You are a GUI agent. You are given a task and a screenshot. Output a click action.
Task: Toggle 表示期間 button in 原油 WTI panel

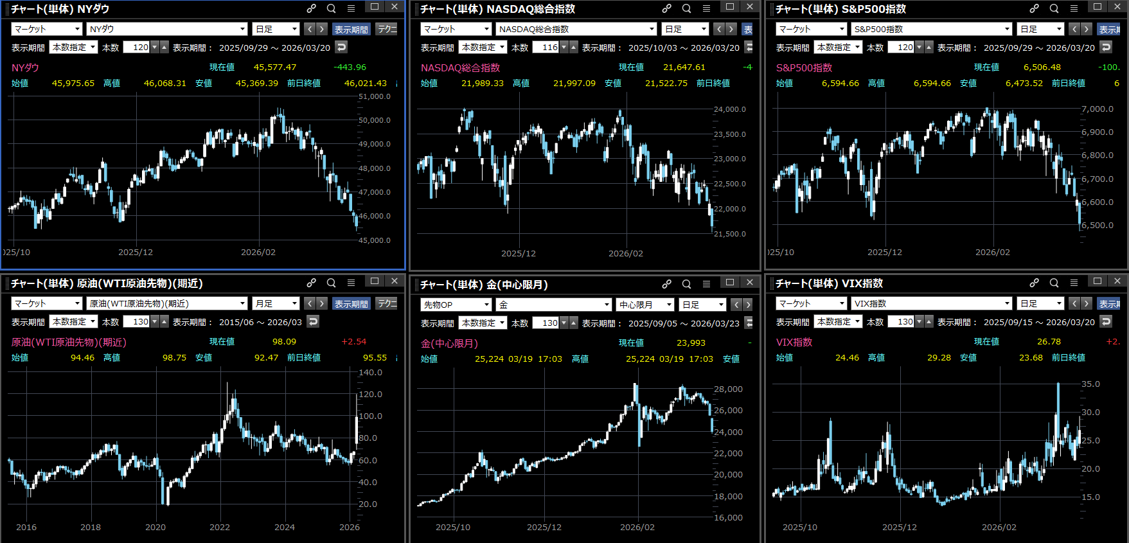pyautogui.click(x=351, y=303)
